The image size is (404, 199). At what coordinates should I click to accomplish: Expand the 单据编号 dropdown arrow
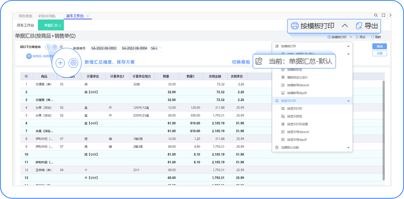click(160, 48)
